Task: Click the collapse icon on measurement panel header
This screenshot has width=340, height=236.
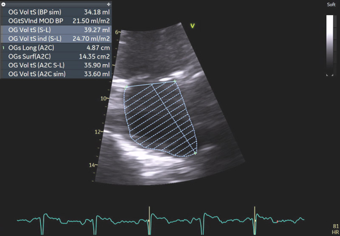Action: point(3,4)
